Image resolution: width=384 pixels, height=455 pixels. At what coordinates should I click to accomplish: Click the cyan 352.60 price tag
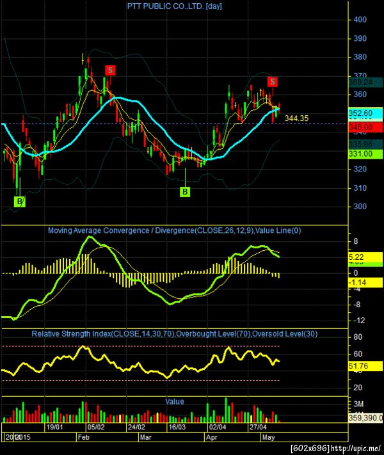click(365, 113)
